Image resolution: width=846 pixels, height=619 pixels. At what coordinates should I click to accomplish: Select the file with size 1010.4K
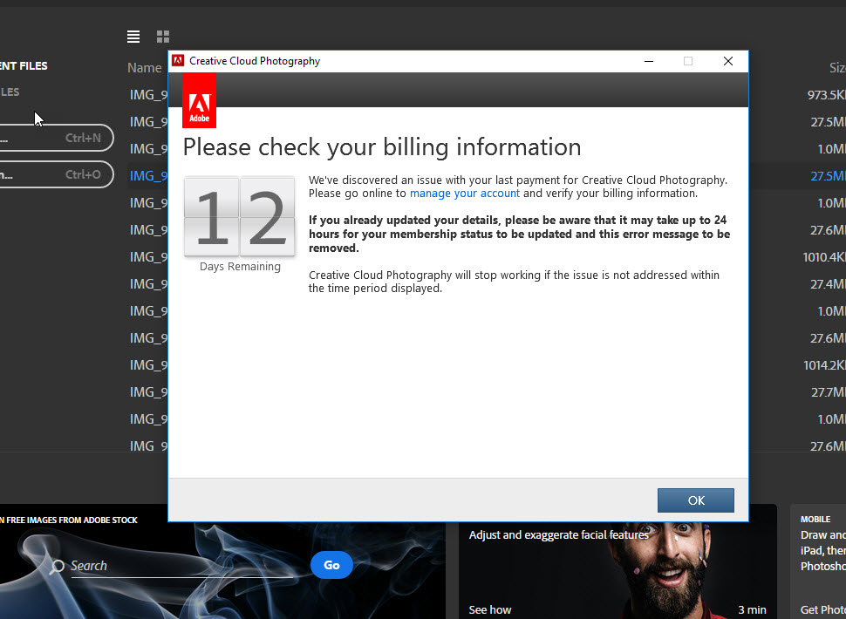coord(487,256)
